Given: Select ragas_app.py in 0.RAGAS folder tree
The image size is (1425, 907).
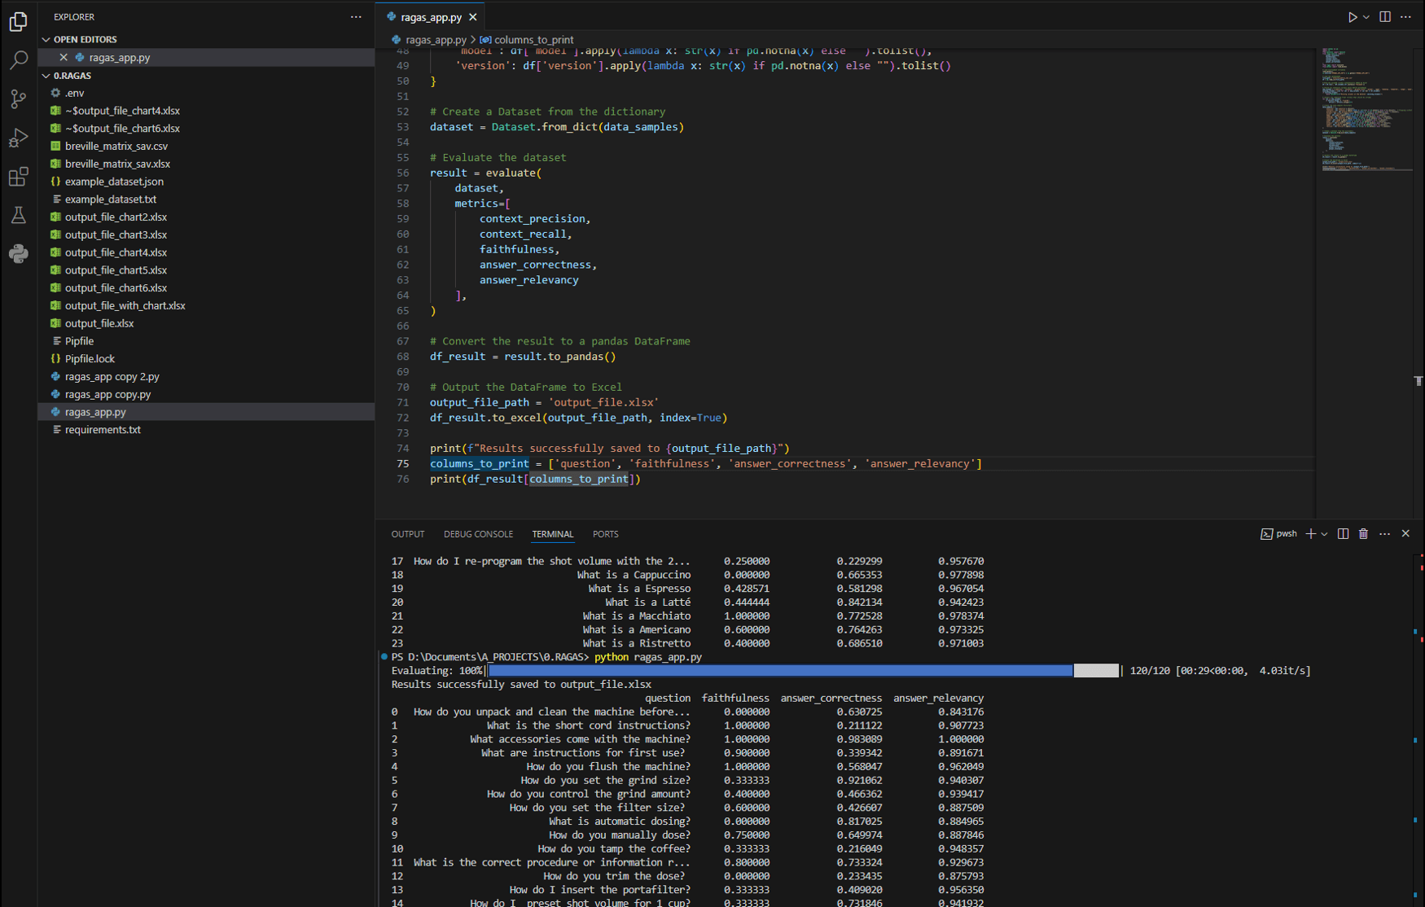Looking at the screenshot, I should tap(207, 412).
